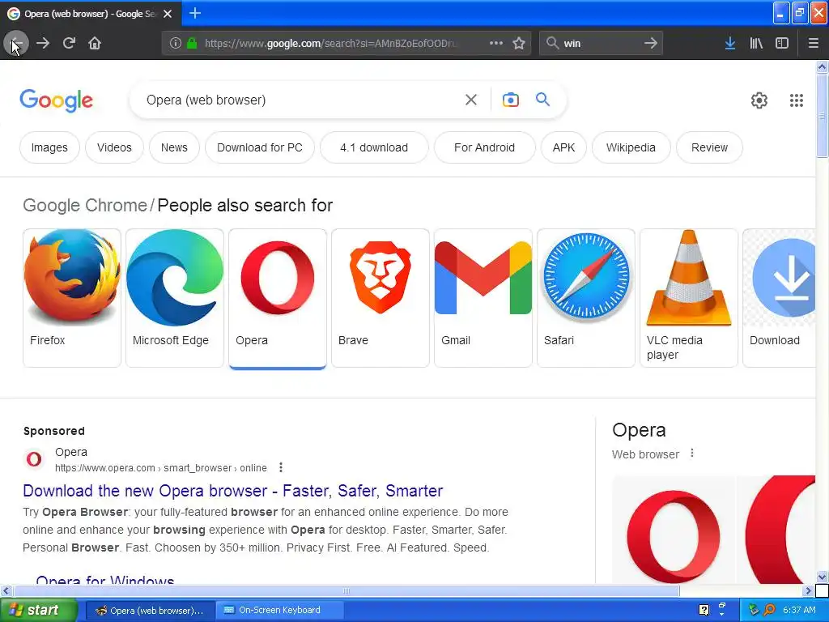Toggle the sidebar view icon
This screenshot has width=829, height=622.
pos(782,44)
